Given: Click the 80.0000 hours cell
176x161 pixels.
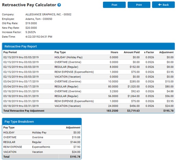Looking at the screenshot, I should (113, 87).
